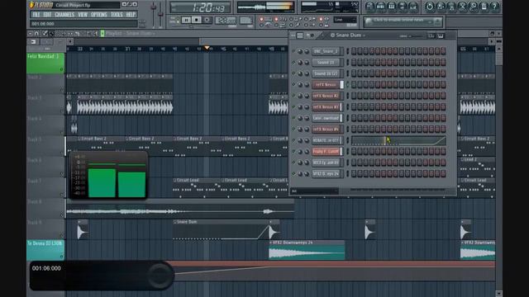The width and height of the screenshot is (529, 297).
Task: Open the mixer shortcut icon
Action: (x=413, y=6)
